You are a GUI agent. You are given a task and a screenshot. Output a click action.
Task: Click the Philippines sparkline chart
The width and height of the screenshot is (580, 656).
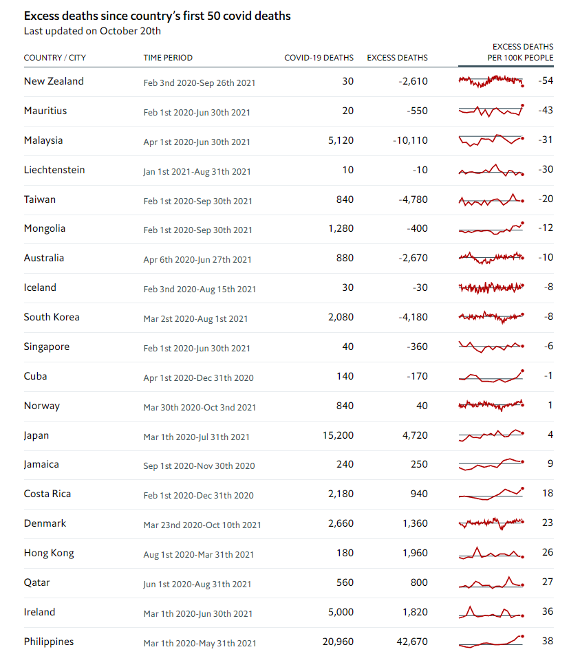click(x=491, y=642)
